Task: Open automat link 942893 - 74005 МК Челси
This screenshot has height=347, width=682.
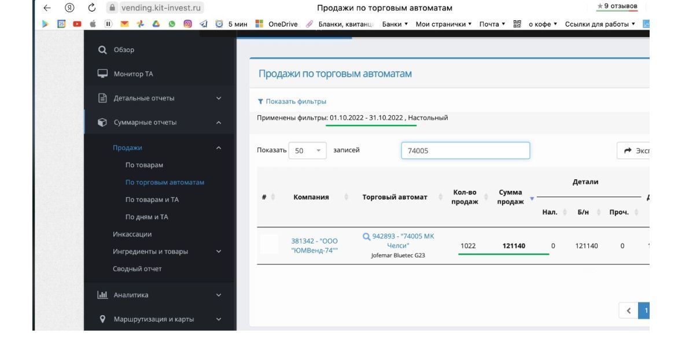Action: tap(403, 241)
